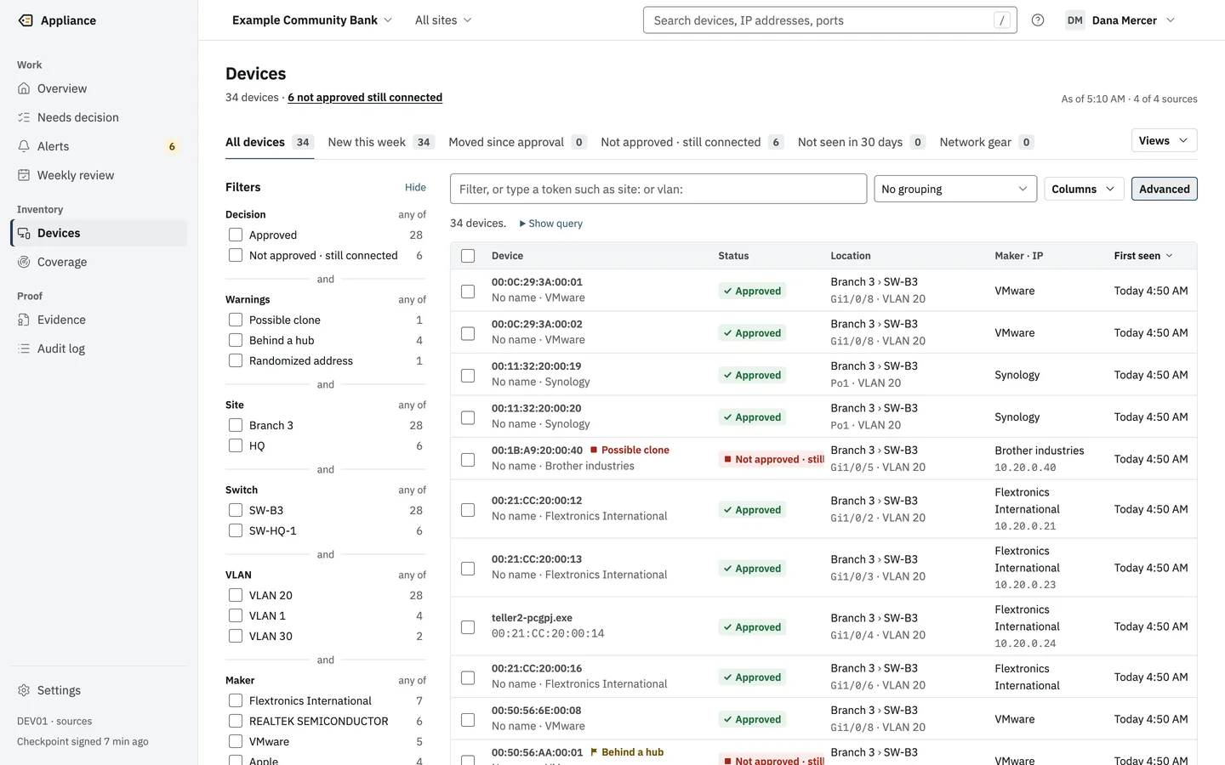Click the Alerts bell icon
The height and width of the screenshot is (765, 1225).
[x=24, y=146]
